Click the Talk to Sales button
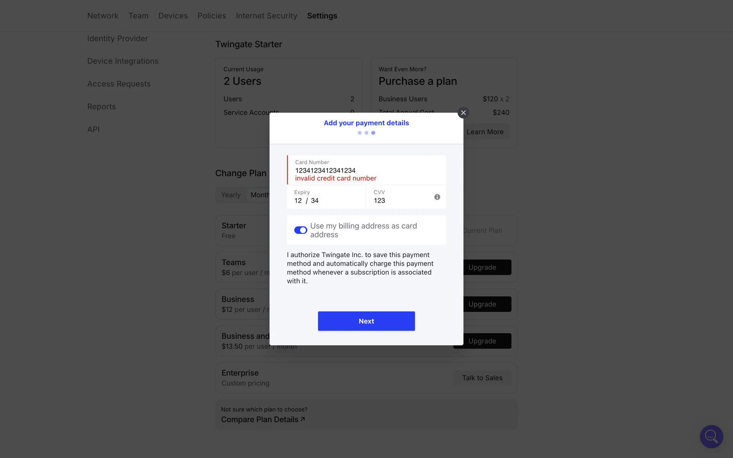 click(x=482, y=378)
